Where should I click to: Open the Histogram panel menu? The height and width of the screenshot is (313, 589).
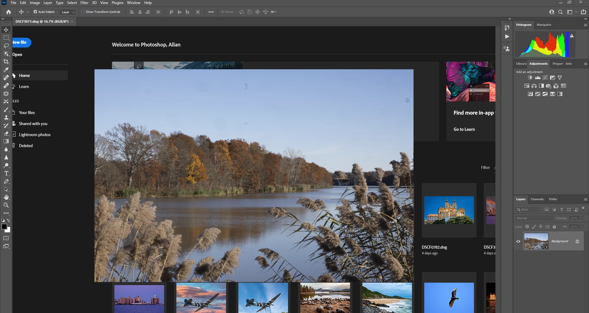[x=586, y=25]
